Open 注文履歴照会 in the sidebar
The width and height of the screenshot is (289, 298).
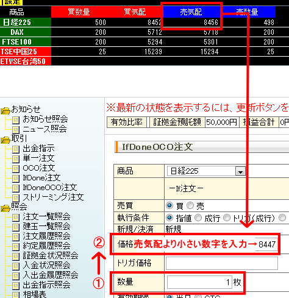coord(46,236)
